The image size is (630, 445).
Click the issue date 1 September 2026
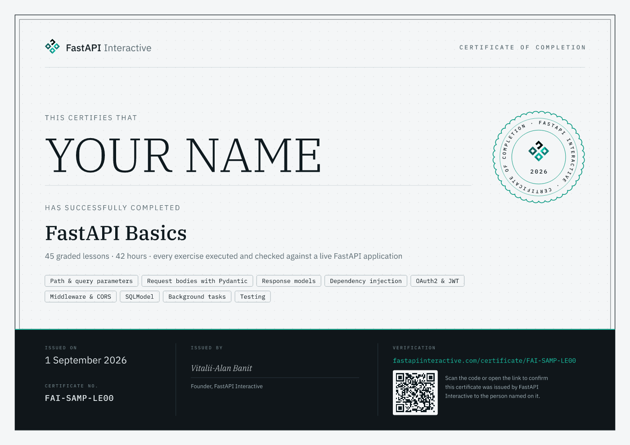pyautogui.click(x=86, y=360)
